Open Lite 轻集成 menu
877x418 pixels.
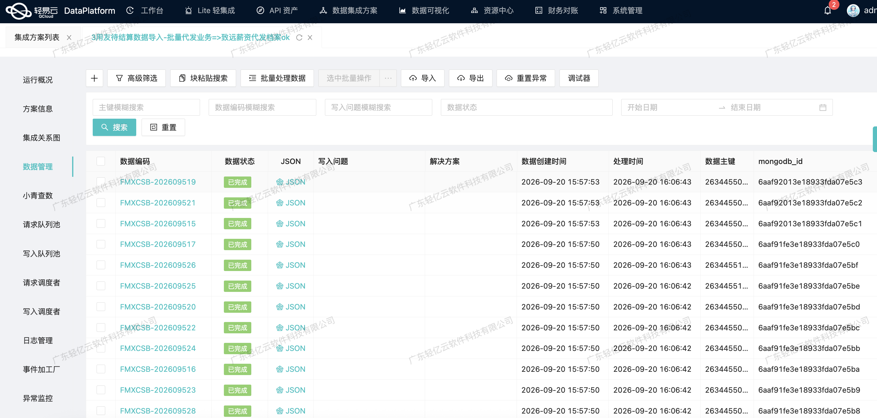[x=210, y=10]
